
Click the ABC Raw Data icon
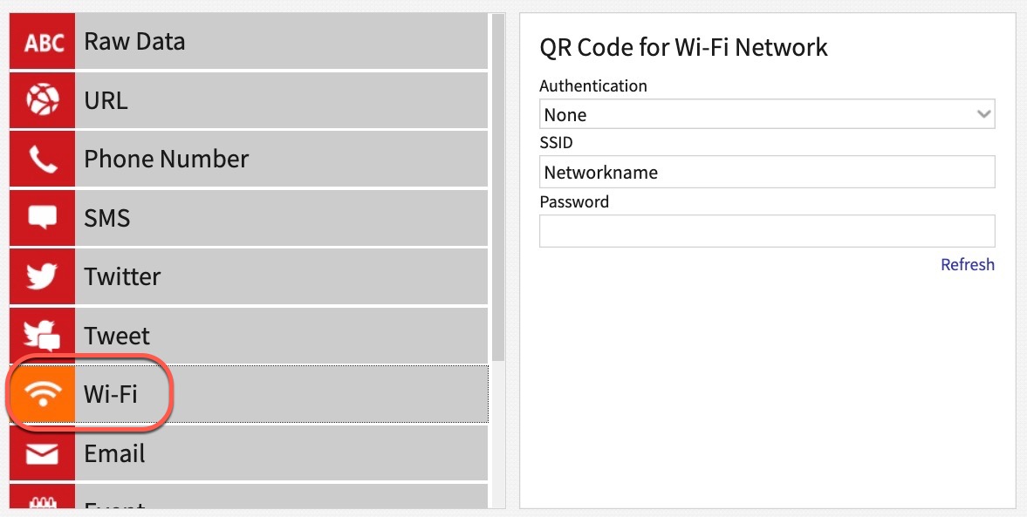[42, 42]
